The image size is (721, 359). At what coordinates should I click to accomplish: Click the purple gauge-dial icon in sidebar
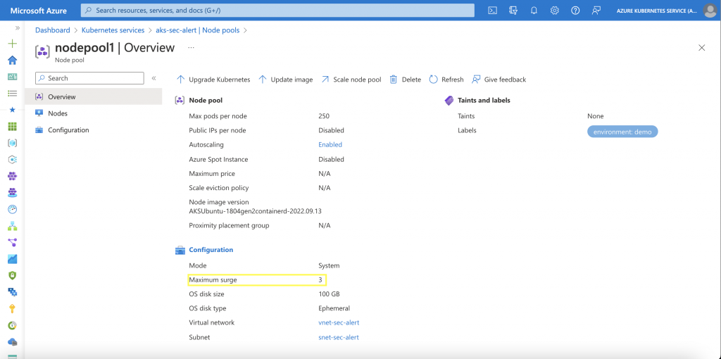(13, 209)
